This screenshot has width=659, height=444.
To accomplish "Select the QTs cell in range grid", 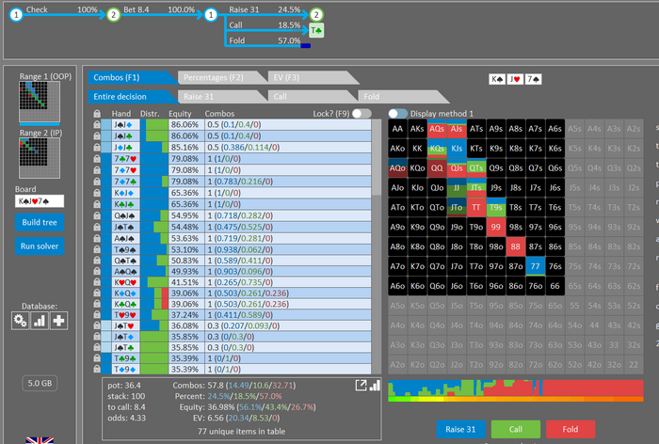I will pos(476,168).
